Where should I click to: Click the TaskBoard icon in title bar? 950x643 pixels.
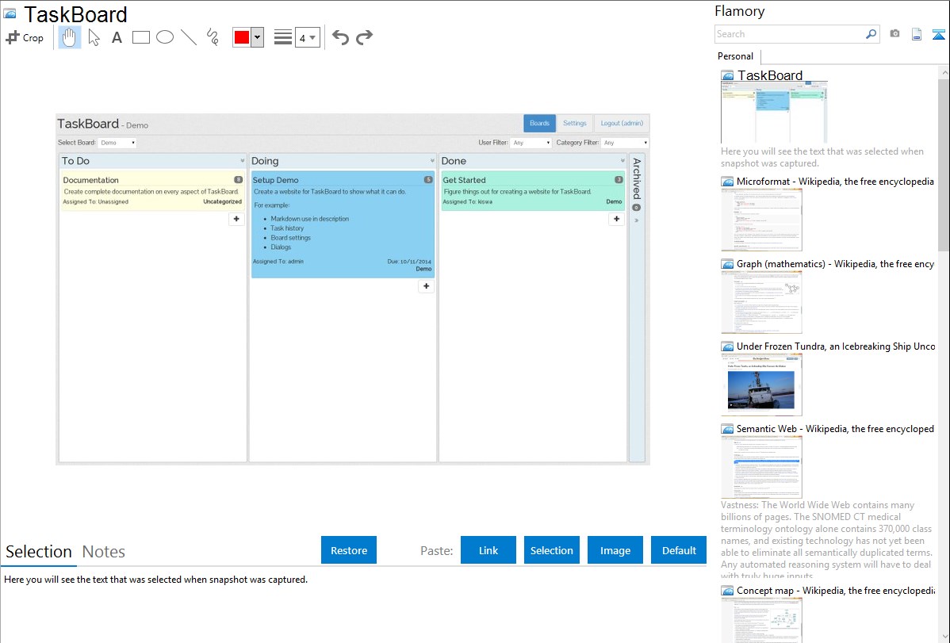10,13
